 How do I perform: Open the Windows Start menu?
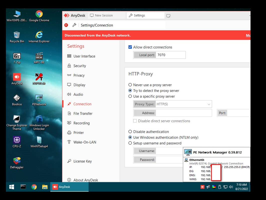pyautogui.click(x=12, y=187)
